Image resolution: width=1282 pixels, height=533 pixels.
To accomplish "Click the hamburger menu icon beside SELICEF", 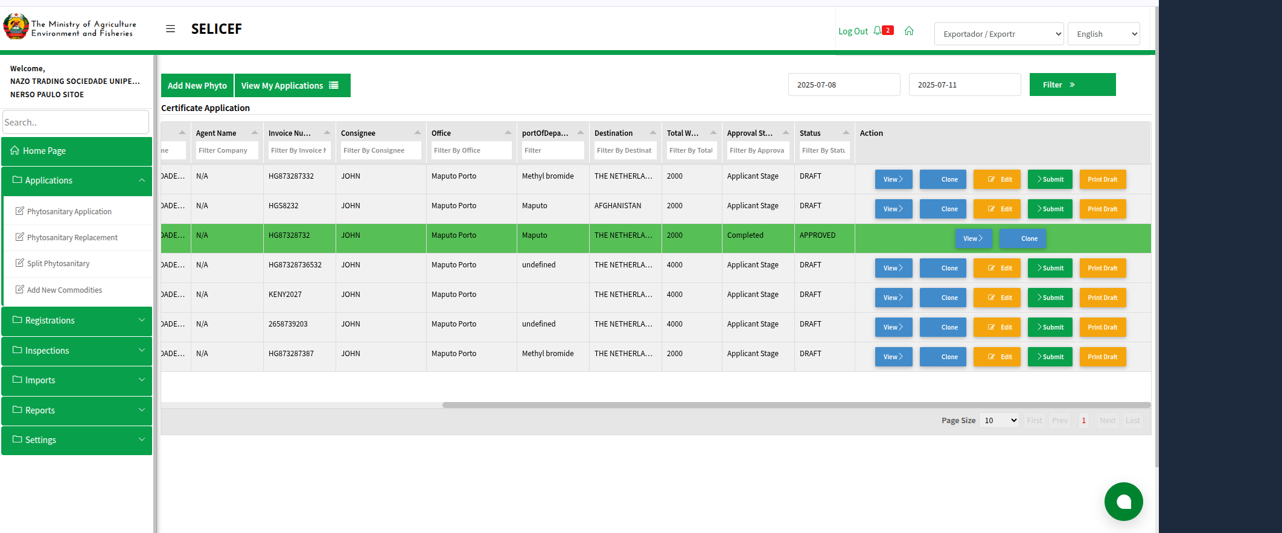I will (170, 29).
